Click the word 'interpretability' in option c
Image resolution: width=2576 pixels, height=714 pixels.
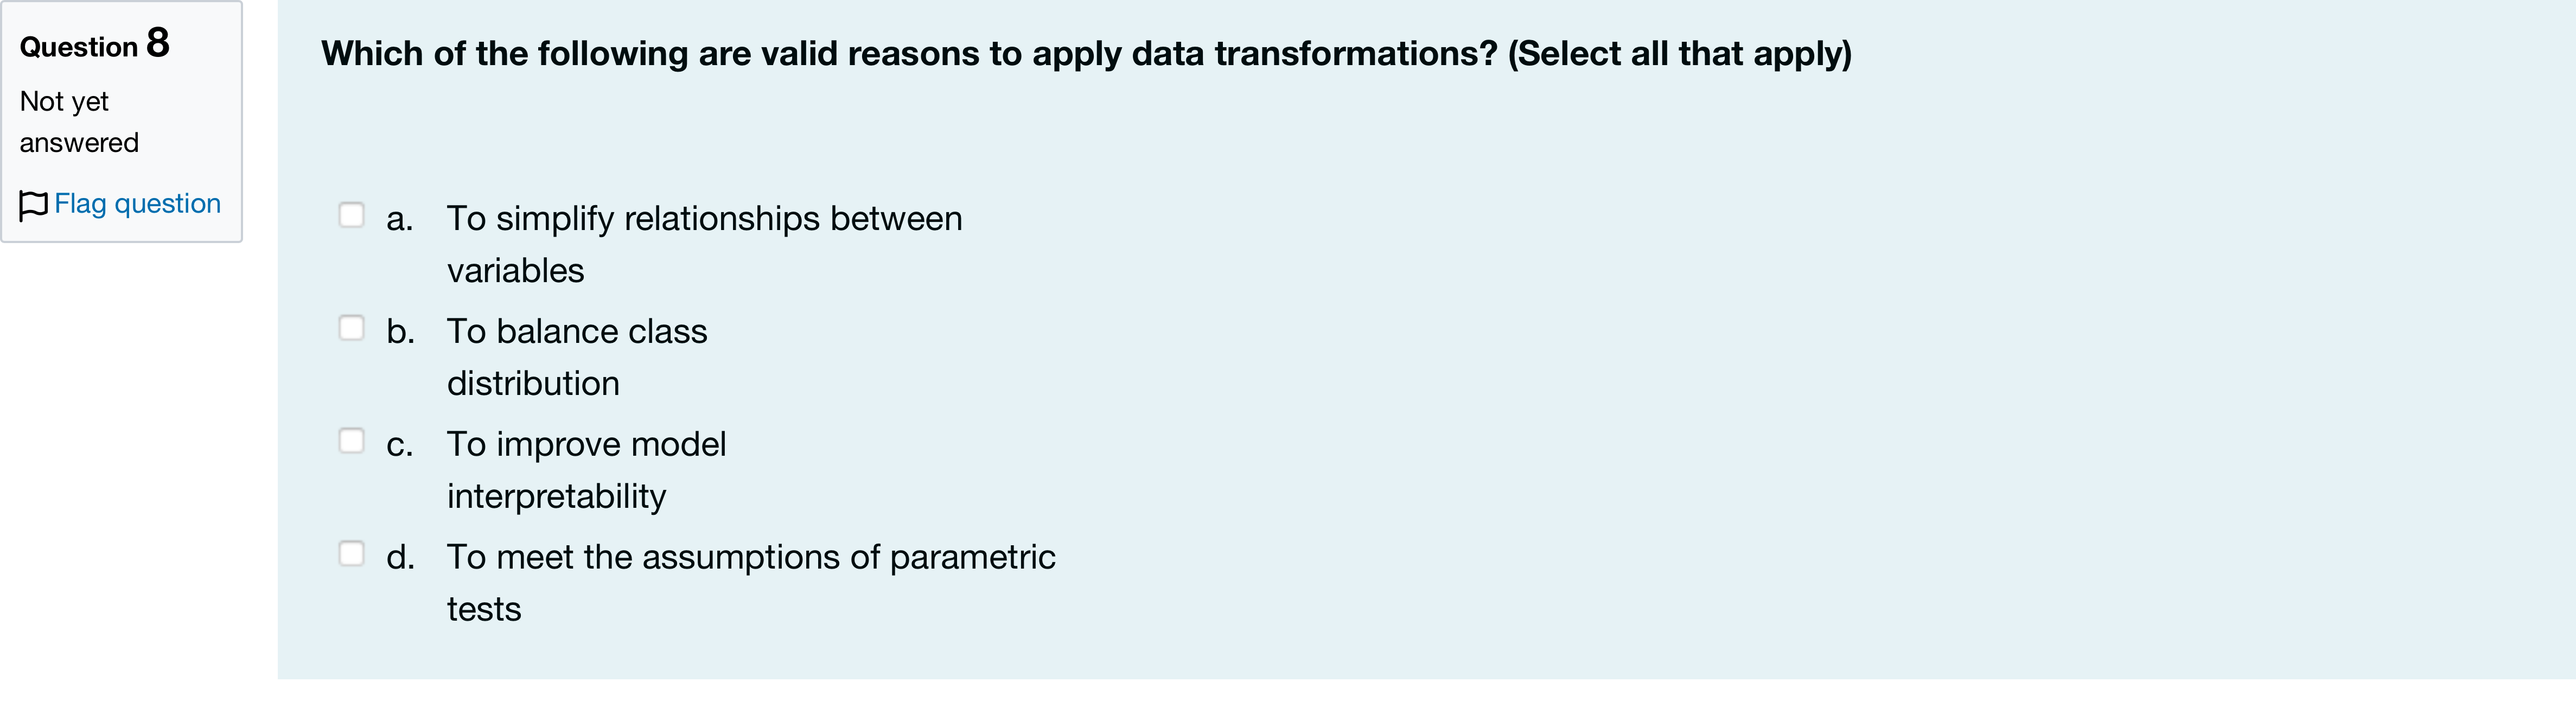tap(556, 496)
